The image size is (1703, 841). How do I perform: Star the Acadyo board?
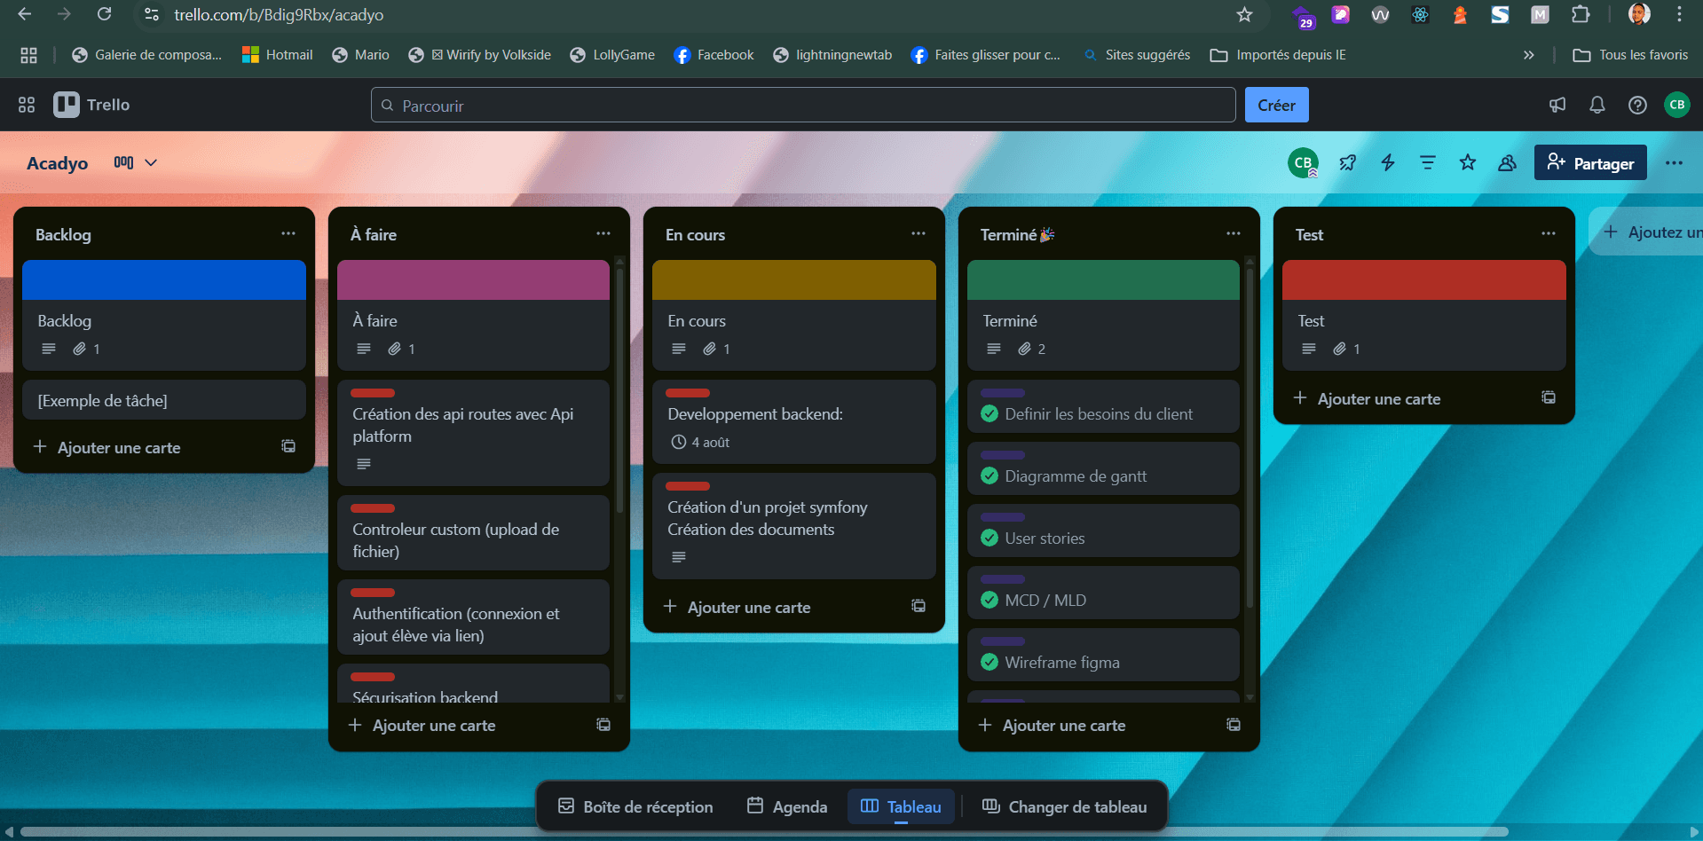(x=1468, y=162)
